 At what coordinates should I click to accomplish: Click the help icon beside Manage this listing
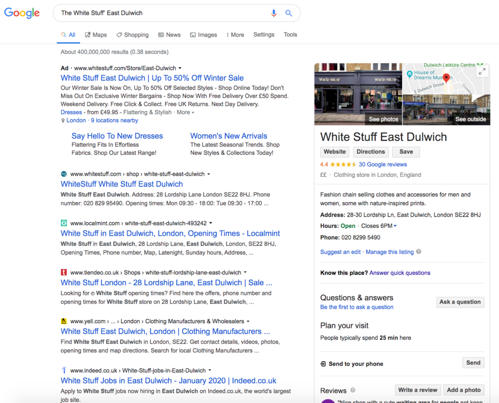(419, 252)
